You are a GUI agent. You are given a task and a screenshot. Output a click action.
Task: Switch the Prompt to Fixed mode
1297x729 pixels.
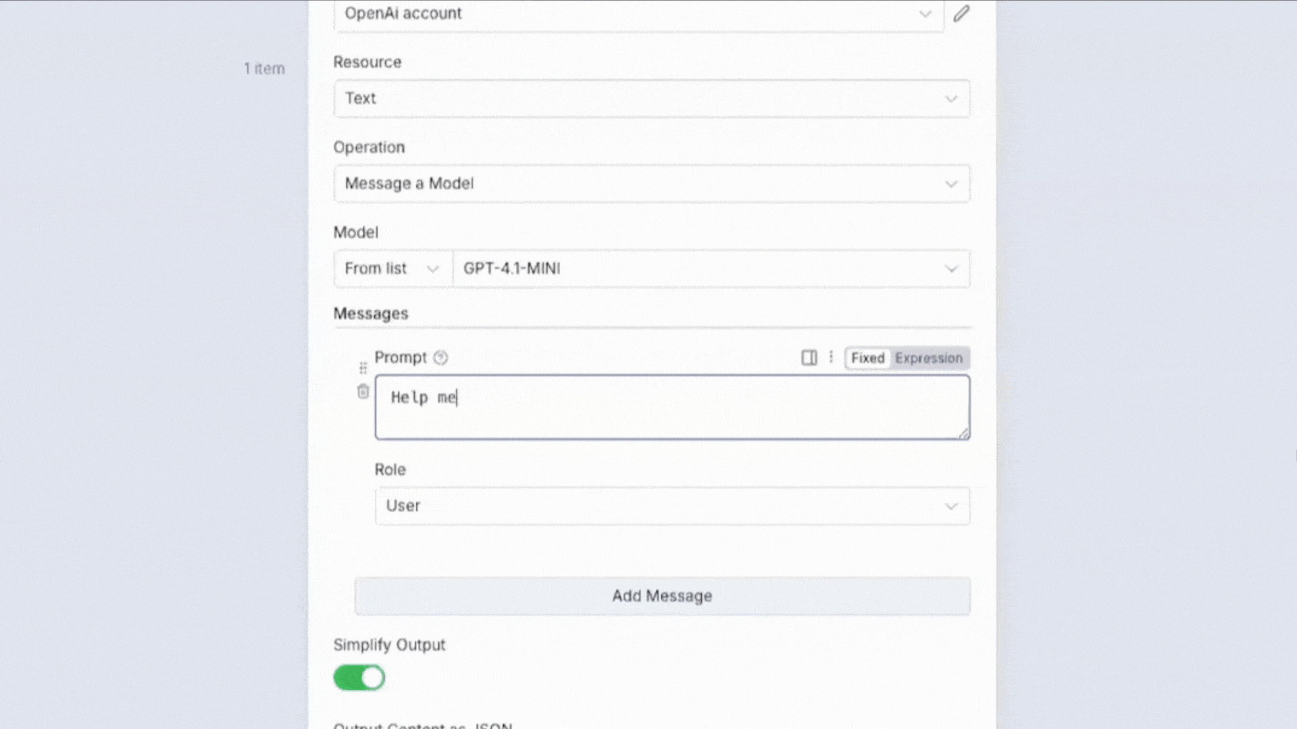pos(867,358)
